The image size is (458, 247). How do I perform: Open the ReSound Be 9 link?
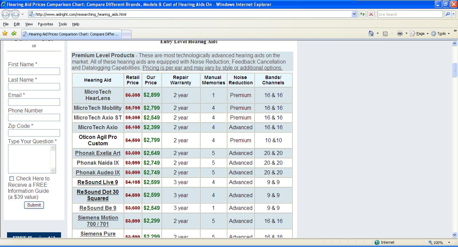tap(98, 208)
